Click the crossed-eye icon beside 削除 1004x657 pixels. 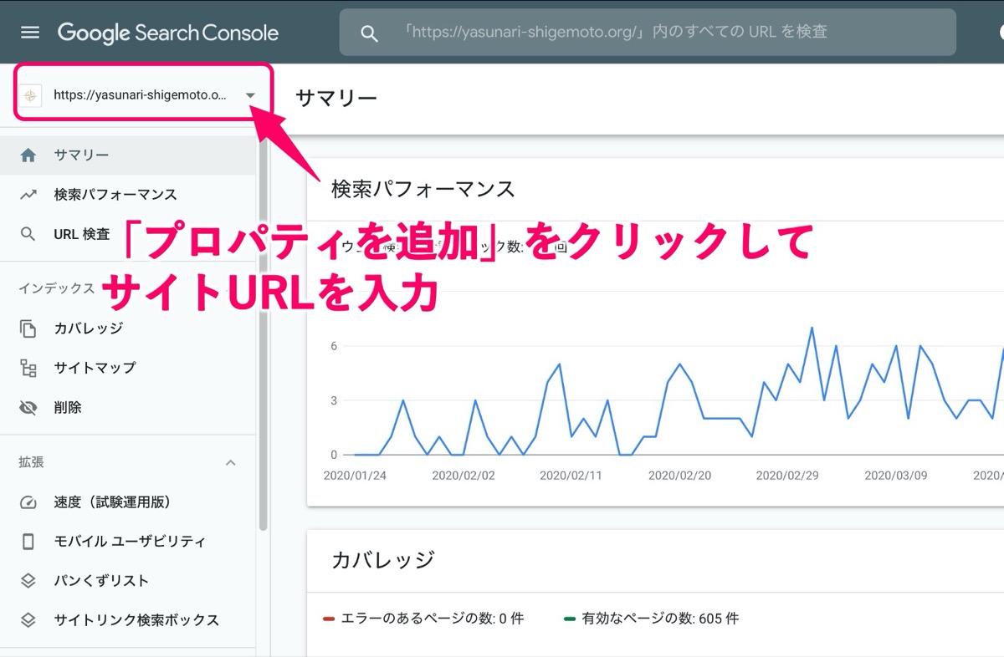(28, 408)
